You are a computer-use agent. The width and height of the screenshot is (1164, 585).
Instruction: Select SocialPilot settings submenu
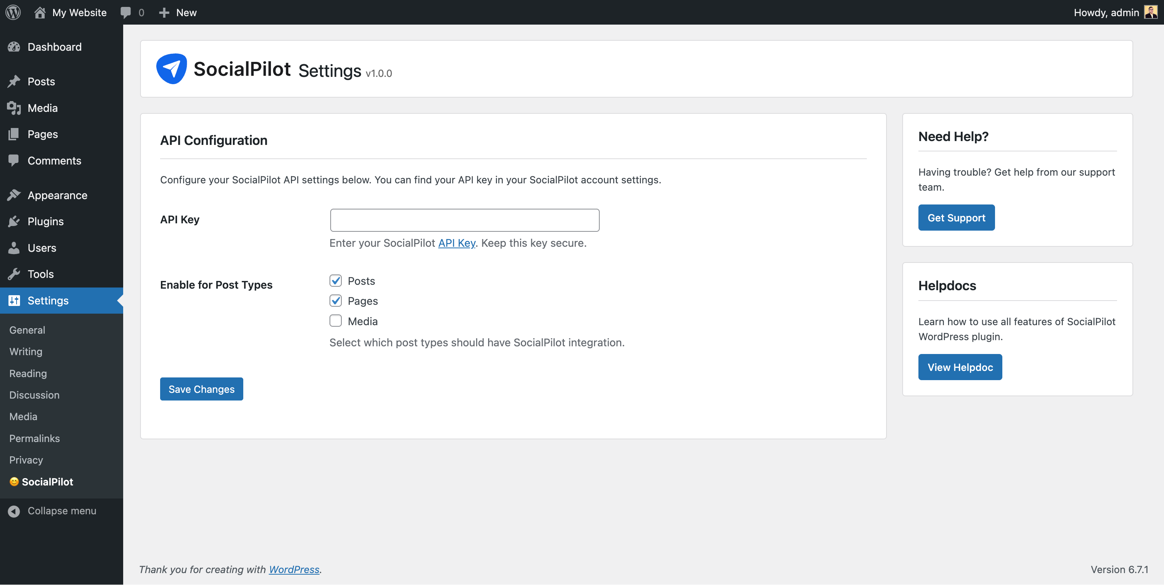point(47,482)
